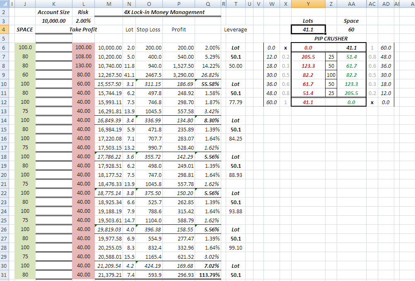This screenshot has width=415, height=281.
Task: Click the 7.02% bold percentage cell
Action: click(208, 266)
